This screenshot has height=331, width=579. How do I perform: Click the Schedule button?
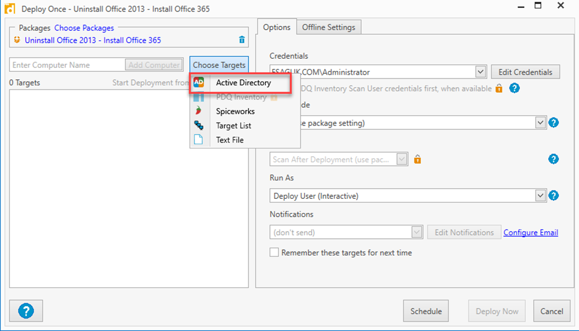[x=426, y=311]
